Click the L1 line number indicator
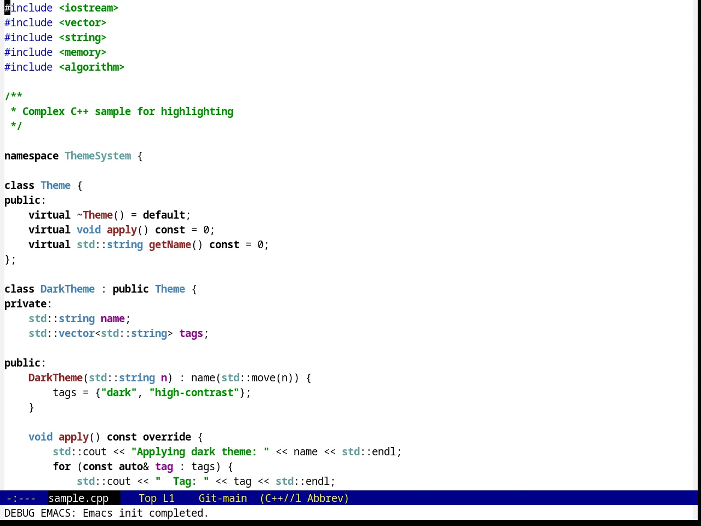 point(169,498)
